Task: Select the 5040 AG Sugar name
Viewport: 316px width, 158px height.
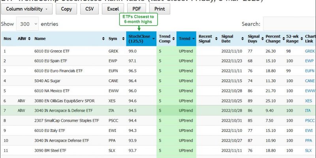Action: coord(47,81)
